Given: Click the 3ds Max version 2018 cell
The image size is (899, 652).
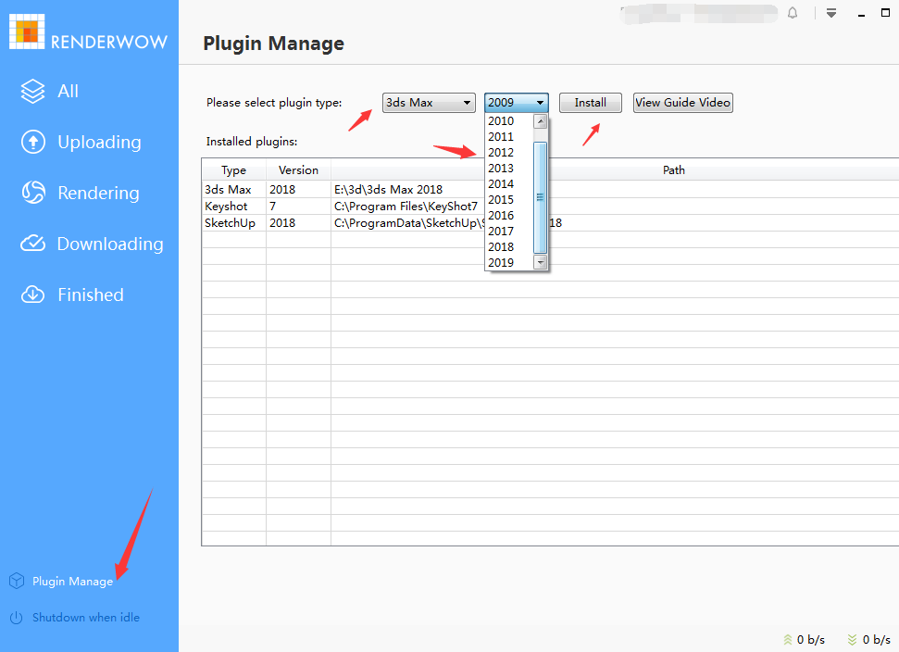Looking at the screenshot, I should [x=299, y=190].
